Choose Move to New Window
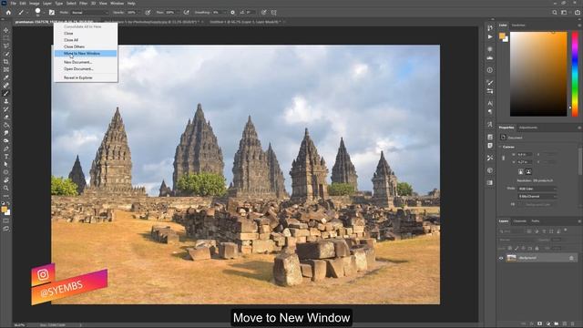Screen dimensions: 583x328 point(86,53)
